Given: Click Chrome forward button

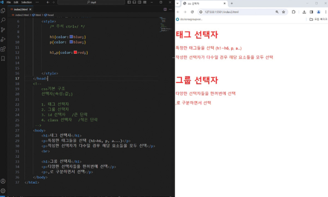Looking at the screenshot, I should coord(185,12).
